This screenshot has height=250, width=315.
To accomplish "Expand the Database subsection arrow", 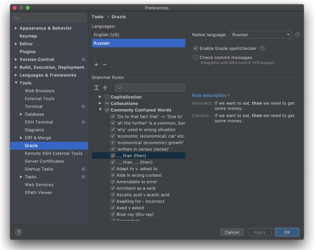I will pos(21,114).
